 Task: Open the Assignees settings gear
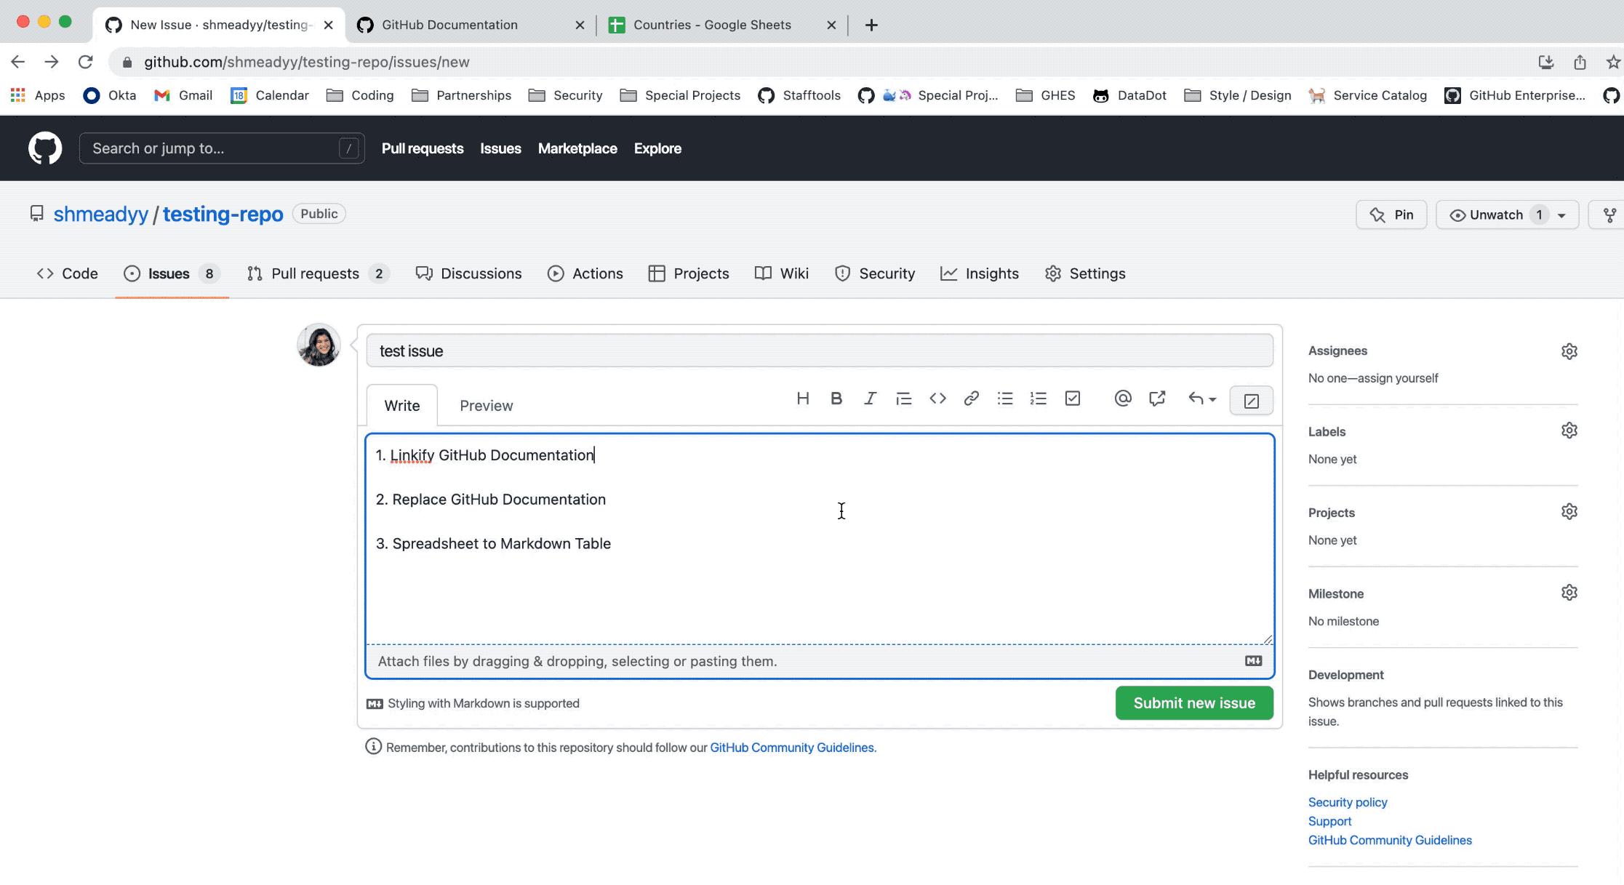(x=1569, y=350)
